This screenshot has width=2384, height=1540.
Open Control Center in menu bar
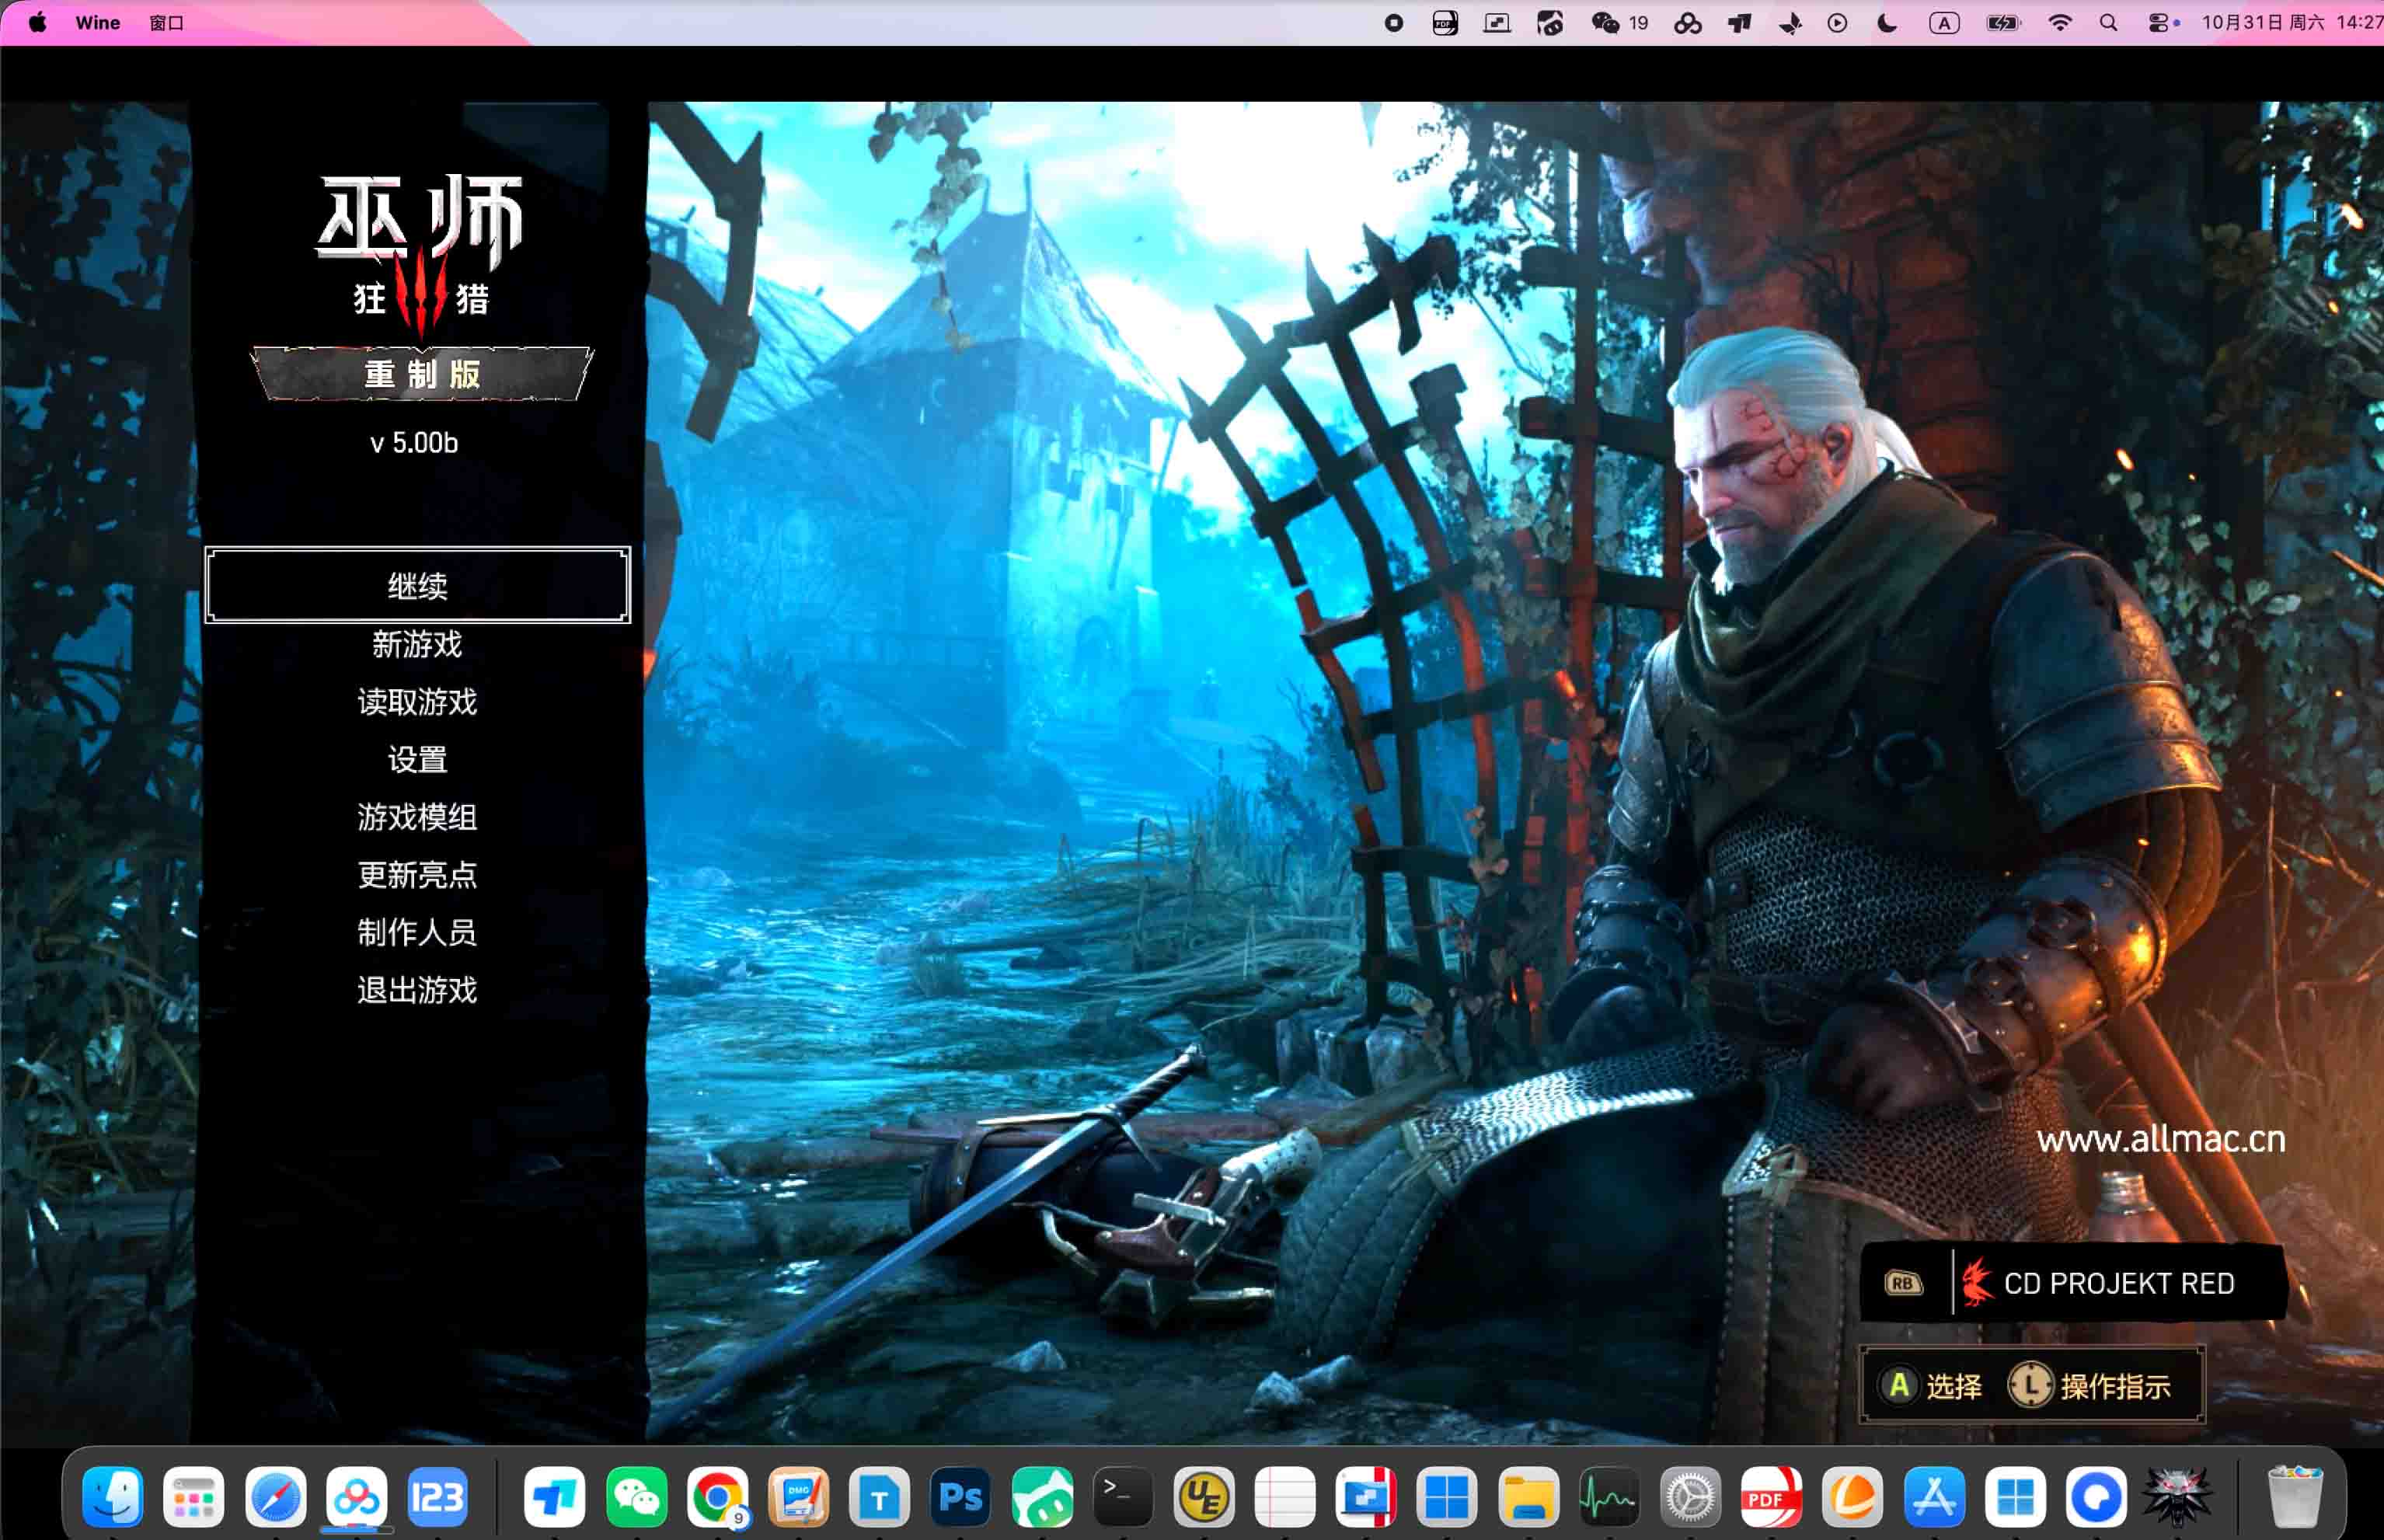click(x=2159, y=22)
